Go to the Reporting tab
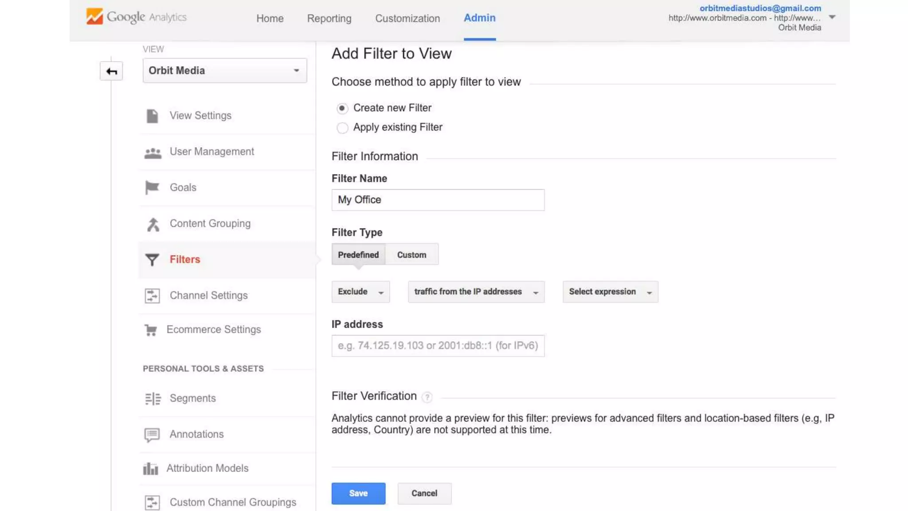The width and height of the screenshot is (908, 511). (329, 18)
